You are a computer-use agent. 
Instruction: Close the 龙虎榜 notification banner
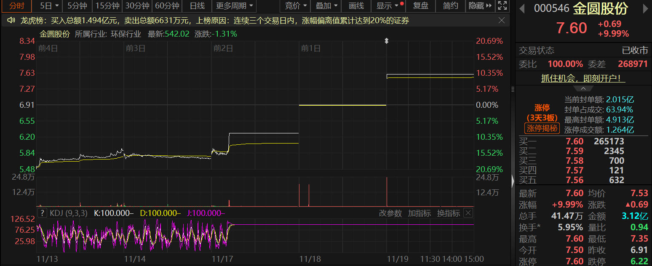pos(502,20)
